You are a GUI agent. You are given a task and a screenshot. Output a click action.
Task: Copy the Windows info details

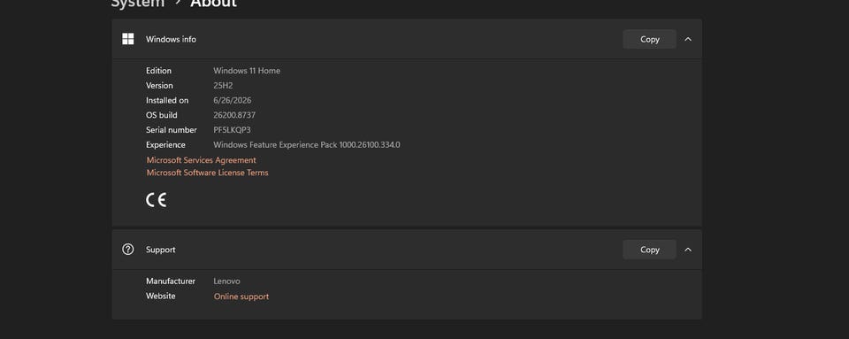pos(649,39)
